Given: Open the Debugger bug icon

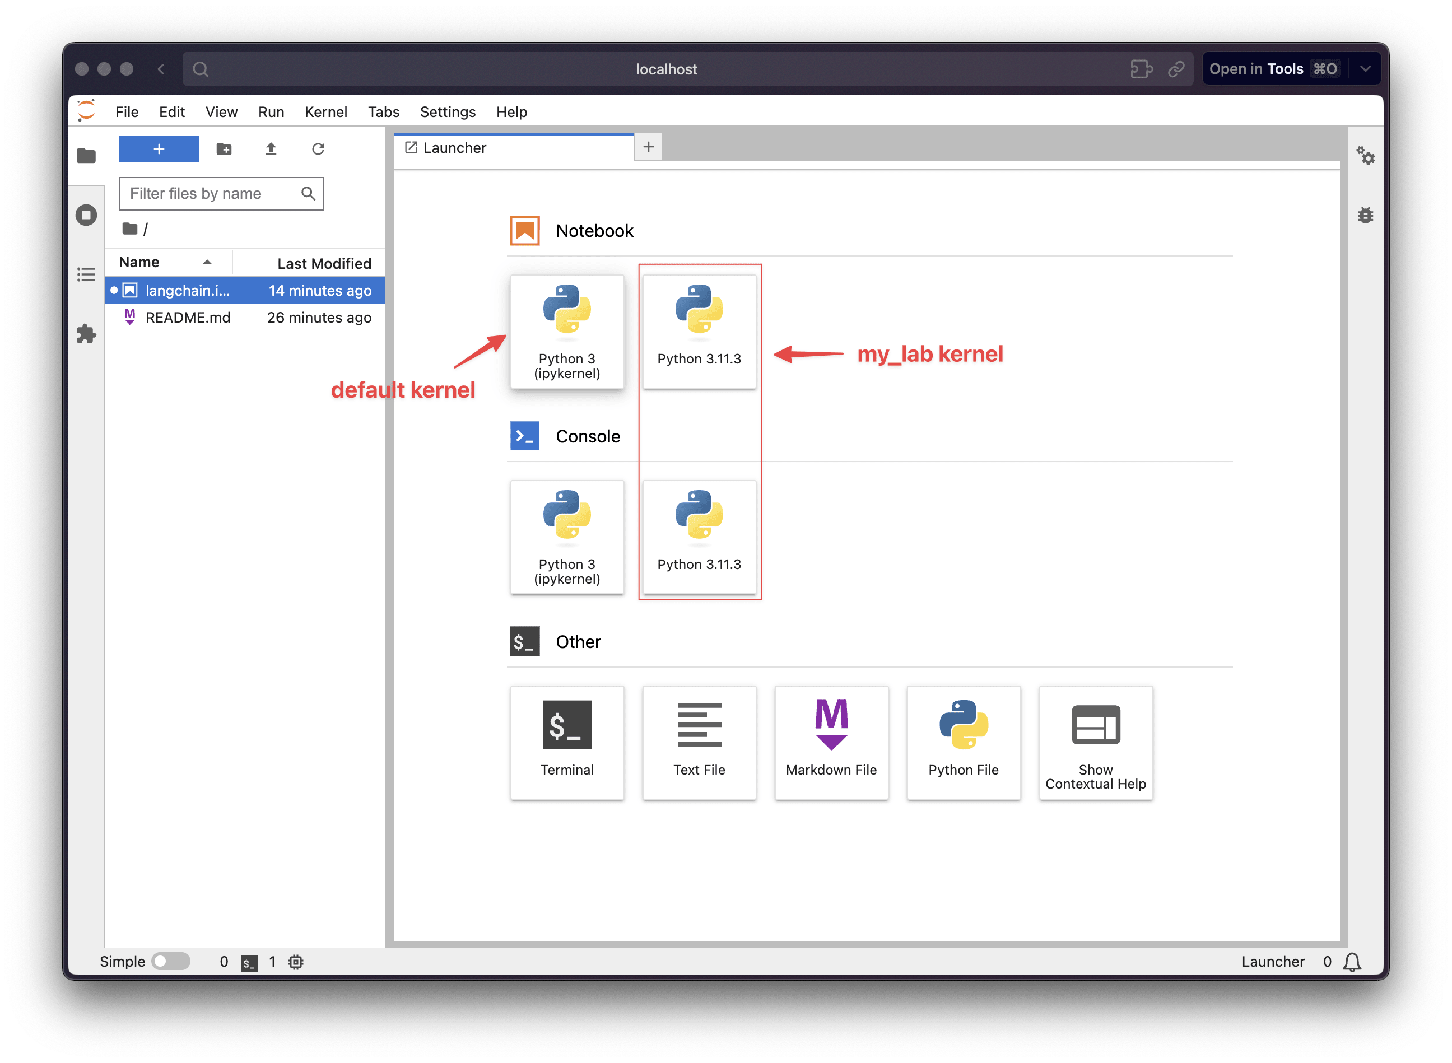Looking at the screenshot, I should (1365, 215).
